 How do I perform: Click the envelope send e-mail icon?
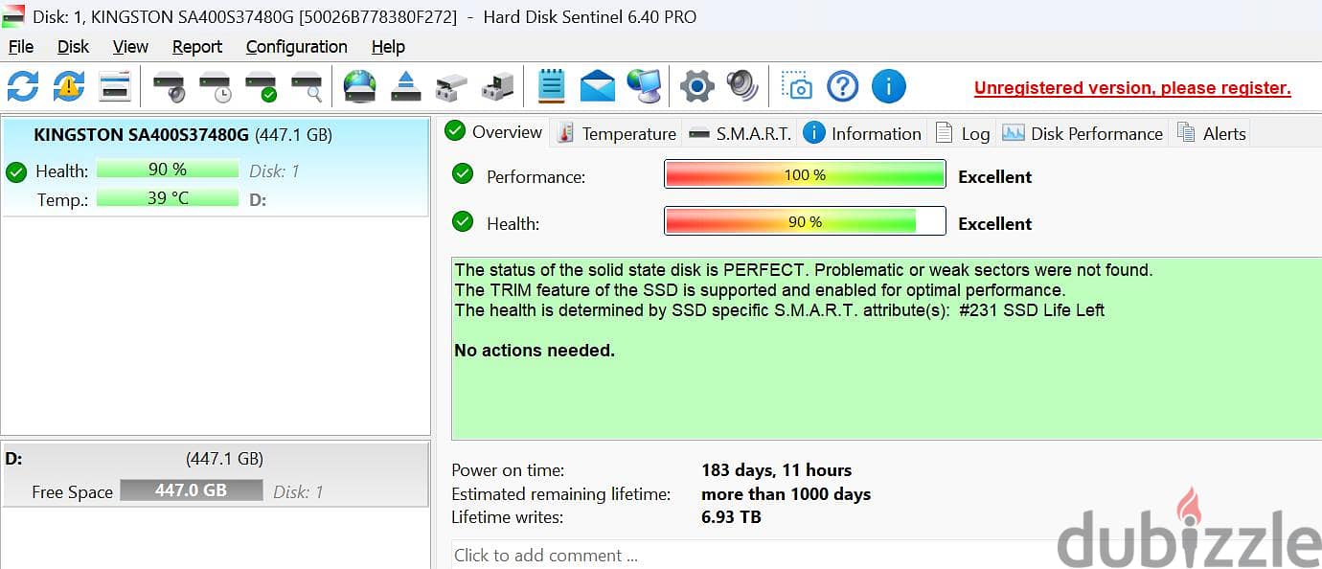(598, 86)
